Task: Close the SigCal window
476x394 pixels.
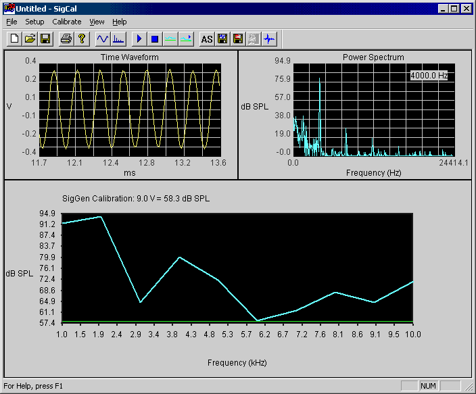Action: tap(467, 9)
